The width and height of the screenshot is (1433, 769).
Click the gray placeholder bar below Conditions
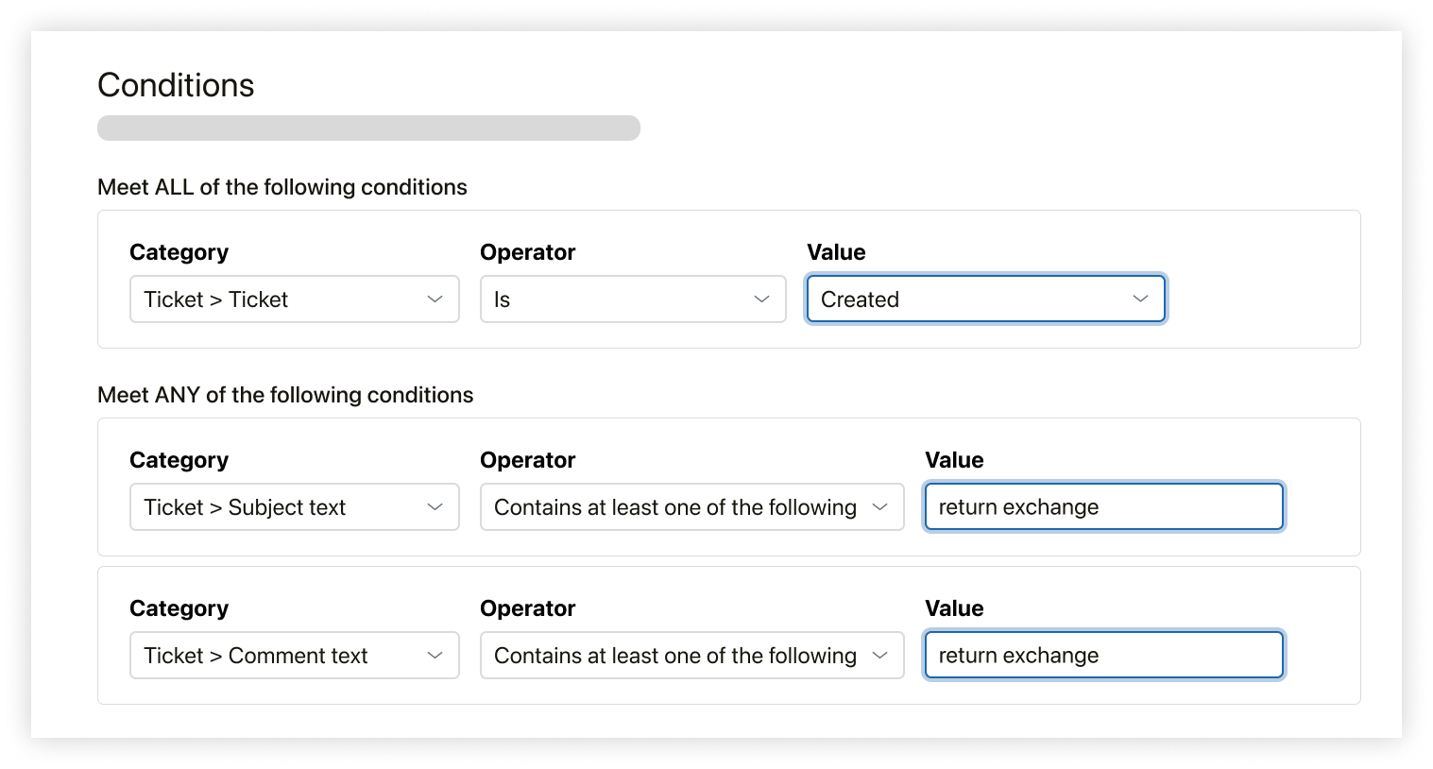click(x=368, y=128)
